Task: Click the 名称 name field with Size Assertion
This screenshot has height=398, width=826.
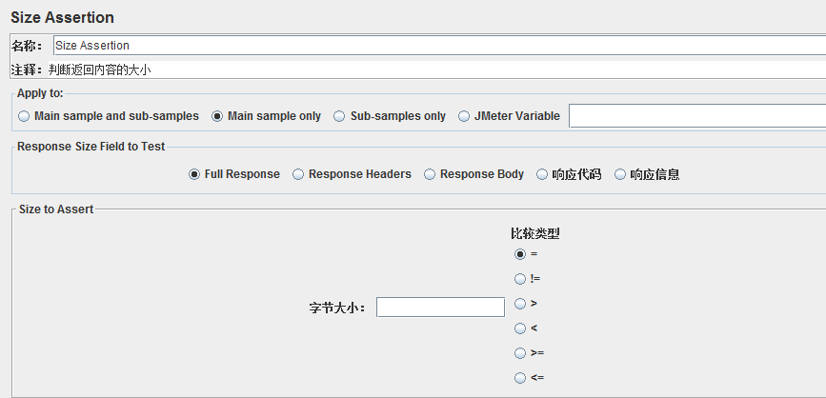Action: point(440,46)
